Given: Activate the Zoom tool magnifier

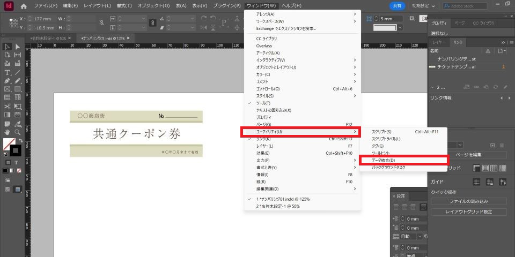Looking at the screenshot, I should point(18,132).
